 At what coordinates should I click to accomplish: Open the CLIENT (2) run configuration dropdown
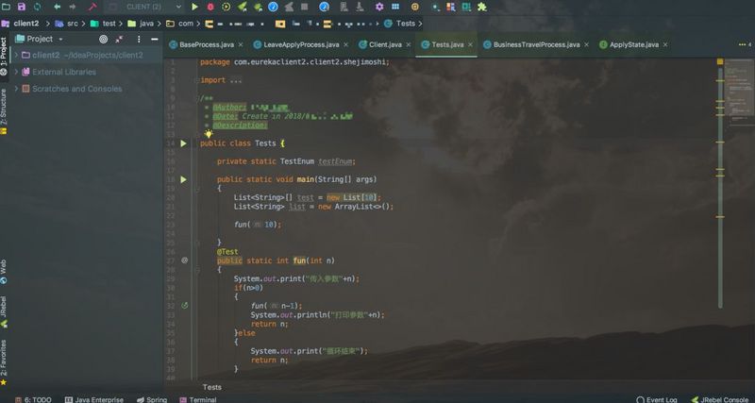(145, 7)
